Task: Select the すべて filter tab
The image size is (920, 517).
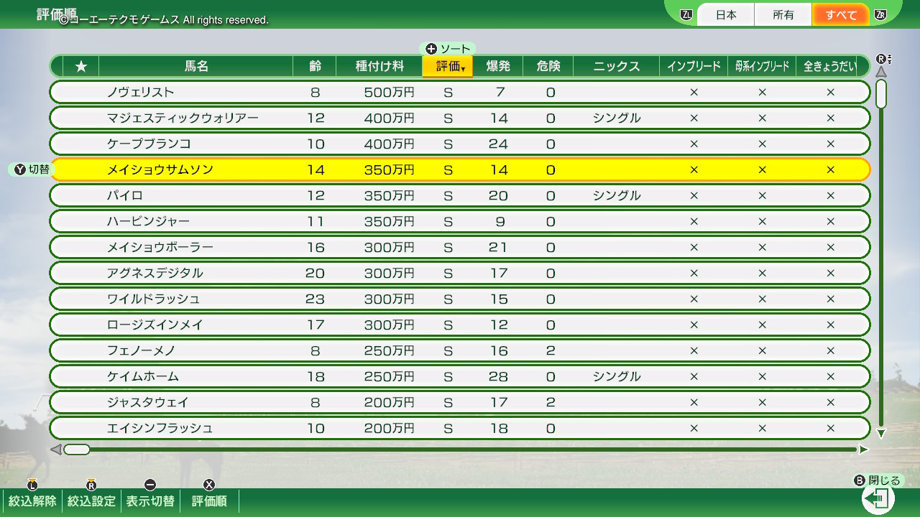Action: pyautogui.click(x=841, y=14)
